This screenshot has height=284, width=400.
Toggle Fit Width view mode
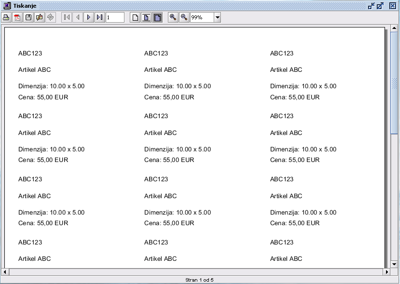click(157, 17)
